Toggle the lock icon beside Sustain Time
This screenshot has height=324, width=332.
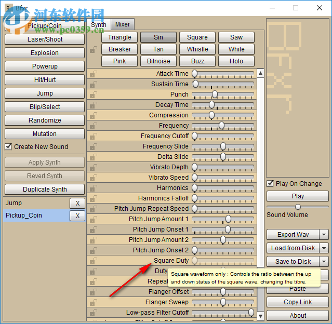(94, 84)
